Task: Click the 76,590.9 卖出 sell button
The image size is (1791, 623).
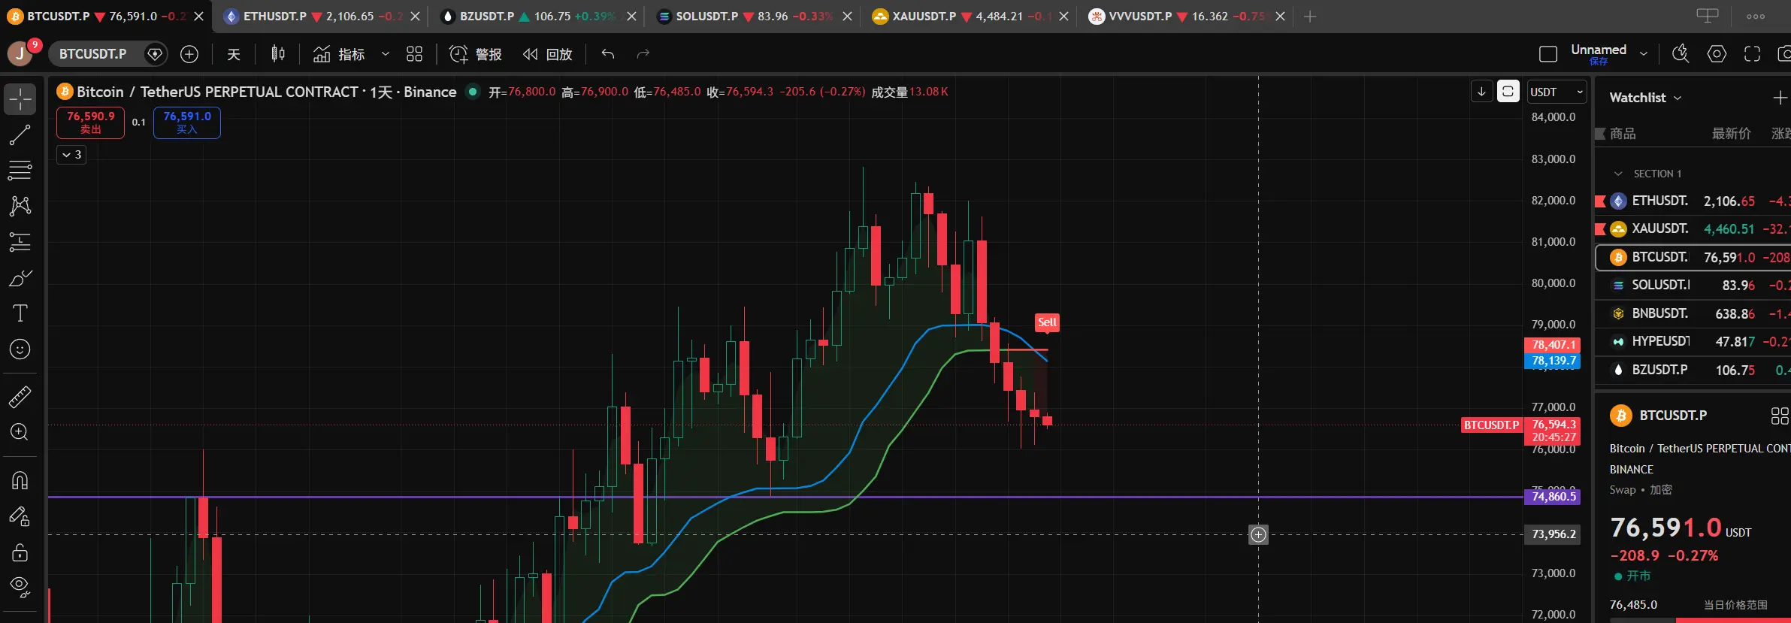Action: (90, 122)
